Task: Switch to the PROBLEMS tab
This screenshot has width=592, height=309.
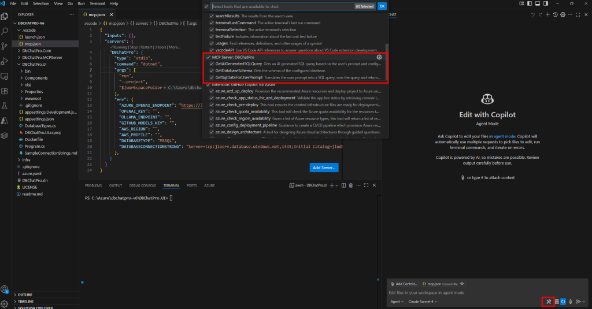Action: pyautogui.click(x=93, y=185)
